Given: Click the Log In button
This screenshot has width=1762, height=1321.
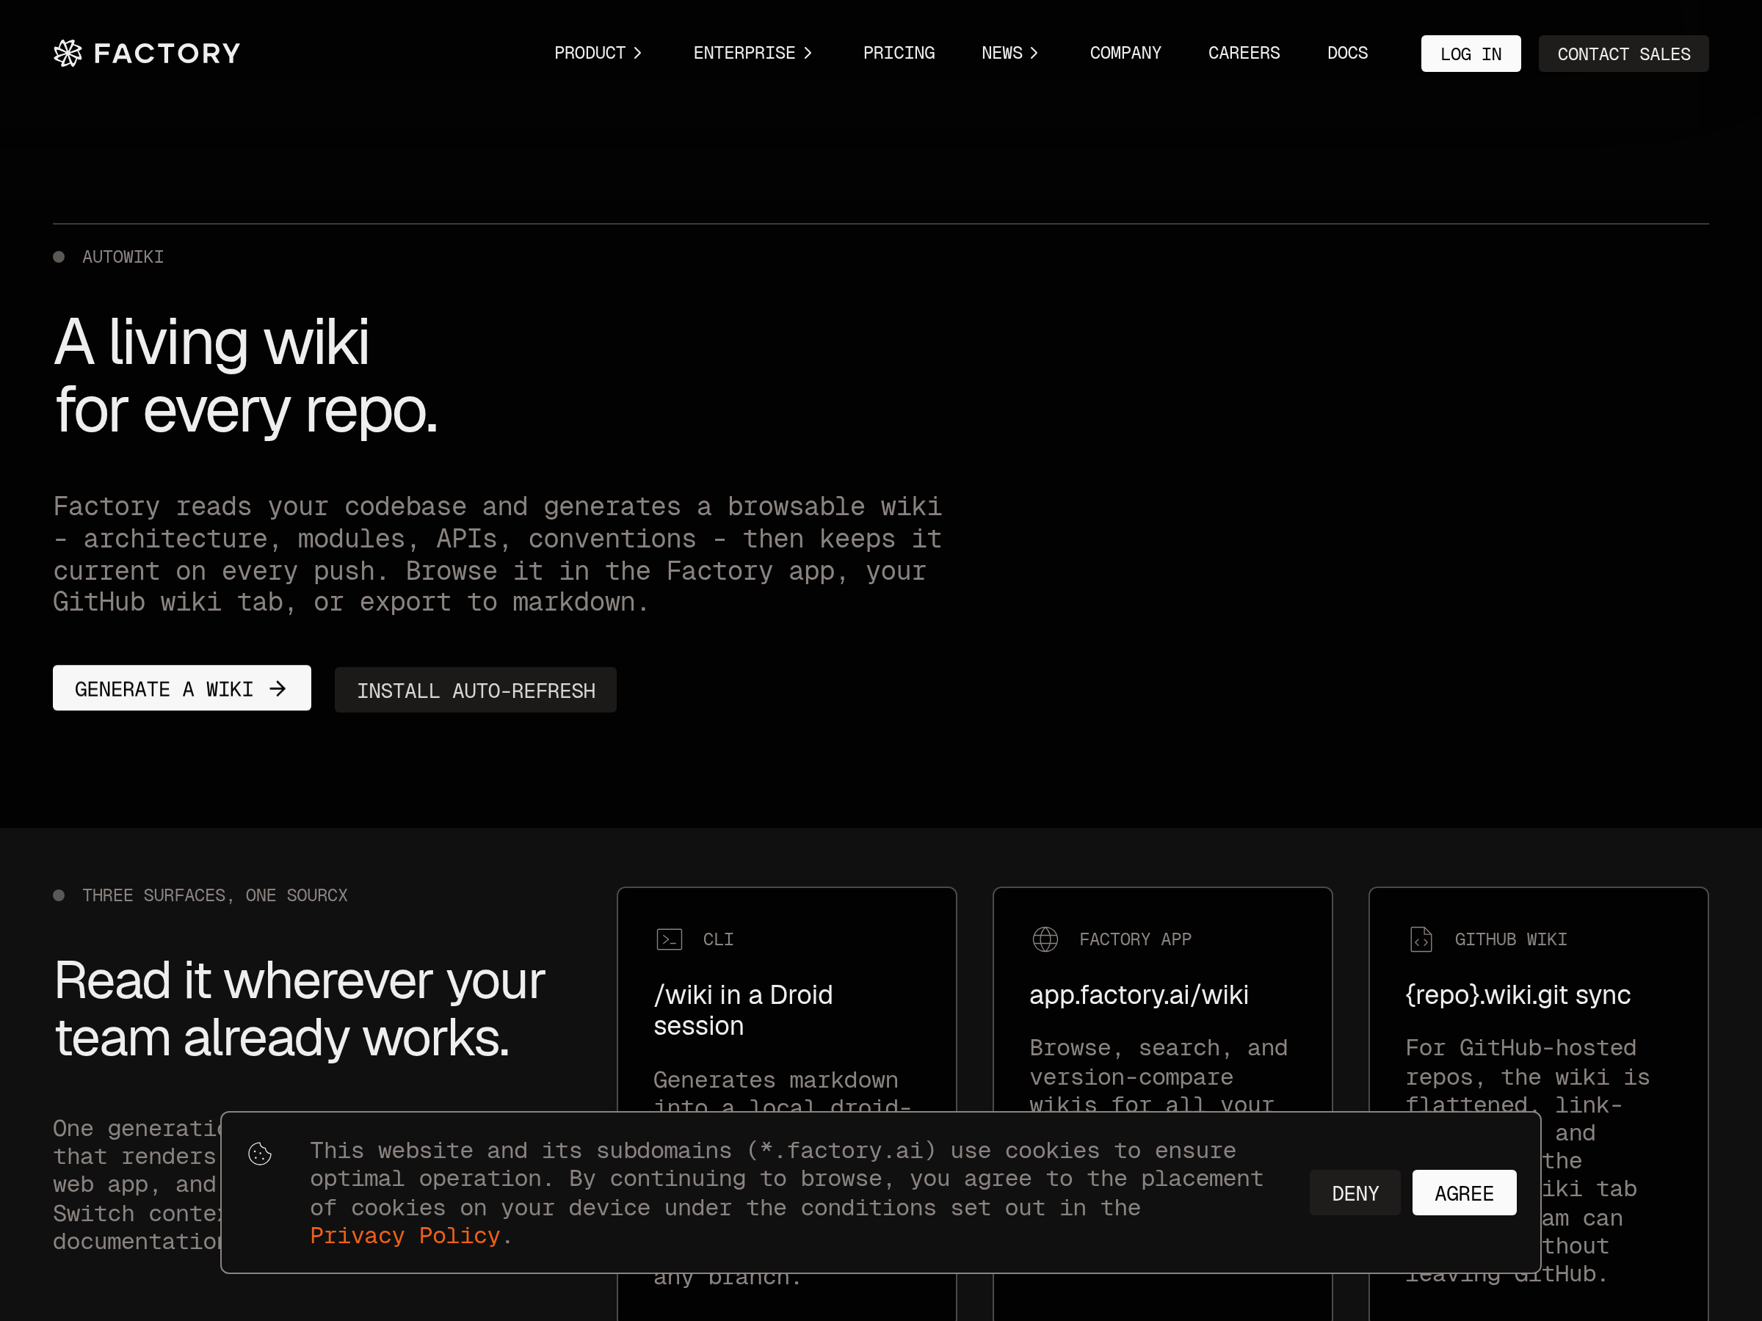Looking at the screenshot, I should pos(1471,54).
